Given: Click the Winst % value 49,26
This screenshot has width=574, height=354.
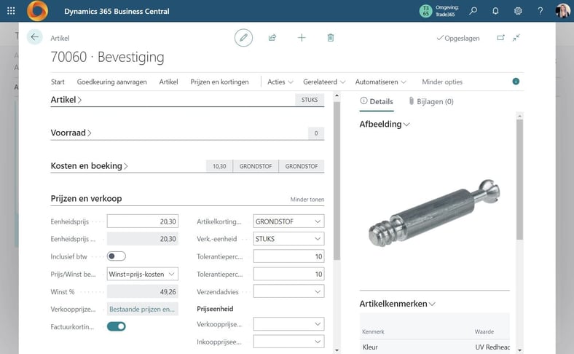Looking at the screenshot, I should (x=142, y=291).
